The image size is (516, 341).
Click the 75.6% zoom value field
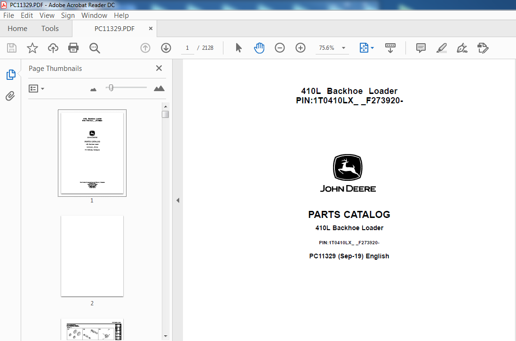coord(326,48)
